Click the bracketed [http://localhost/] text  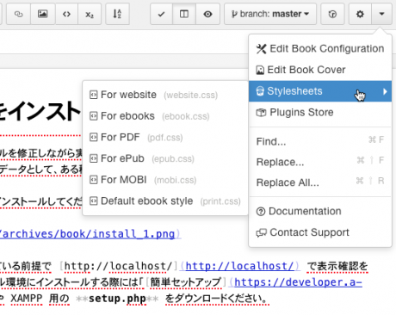(118, 266)
